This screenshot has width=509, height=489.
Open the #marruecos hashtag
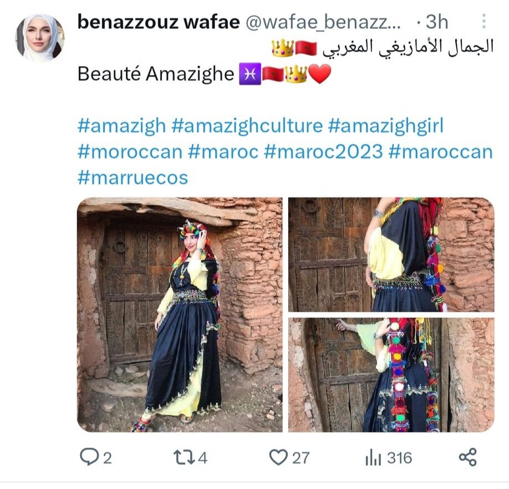(133, 177)
